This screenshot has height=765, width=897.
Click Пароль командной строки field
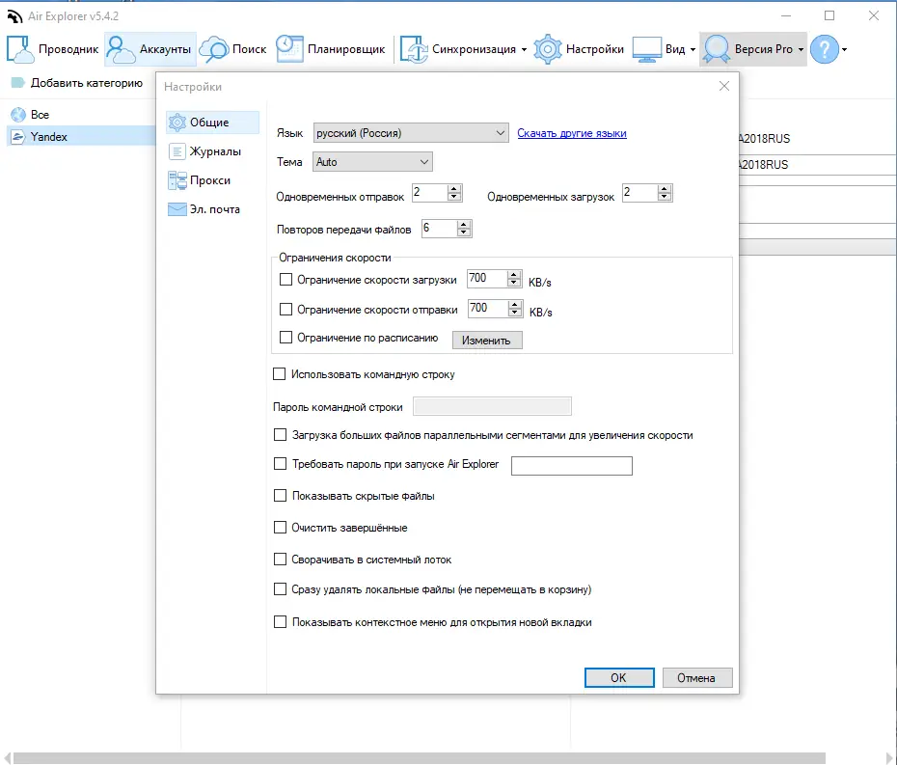click(x=492, y=406)
